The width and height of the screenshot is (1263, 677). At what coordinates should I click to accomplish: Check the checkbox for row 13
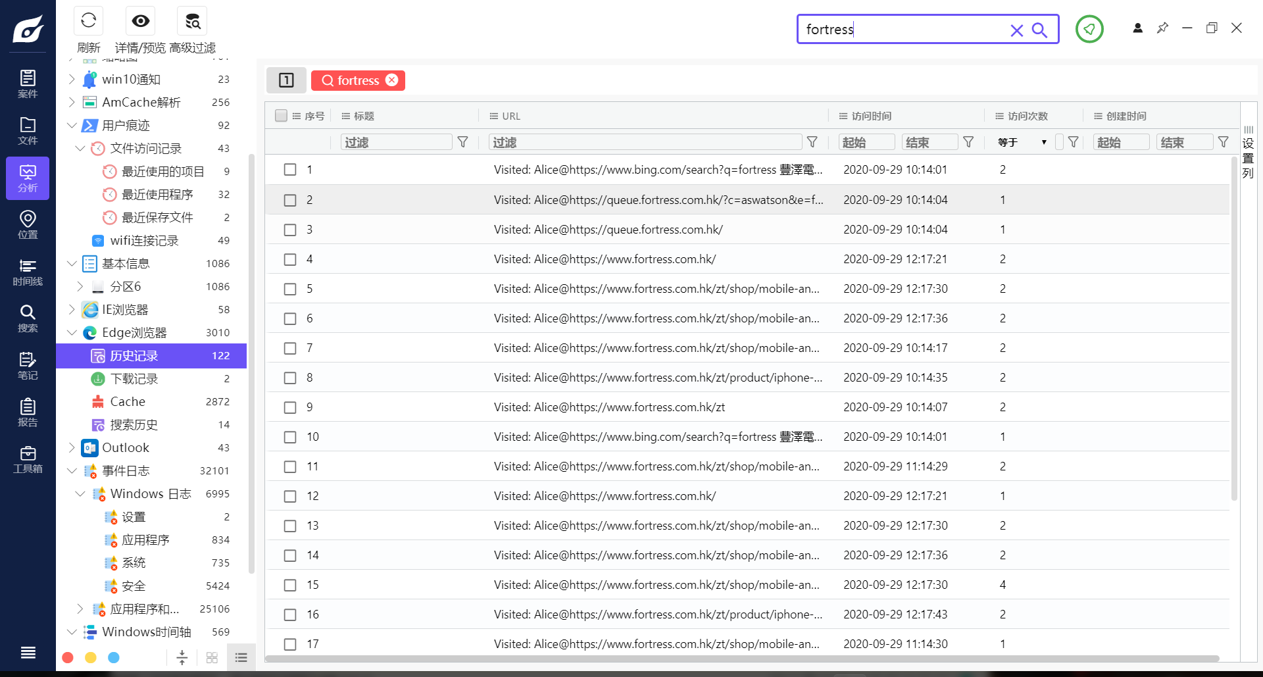[x=290, y=526]
